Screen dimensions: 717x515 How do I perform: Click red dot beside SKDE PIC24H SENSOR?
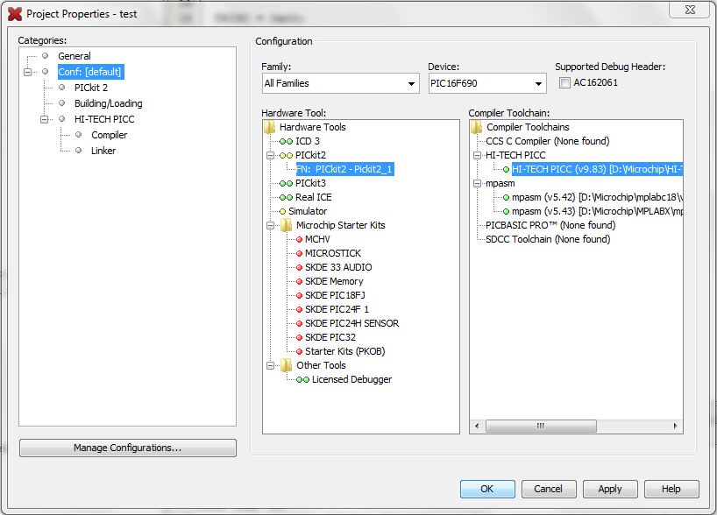(299, 323)
